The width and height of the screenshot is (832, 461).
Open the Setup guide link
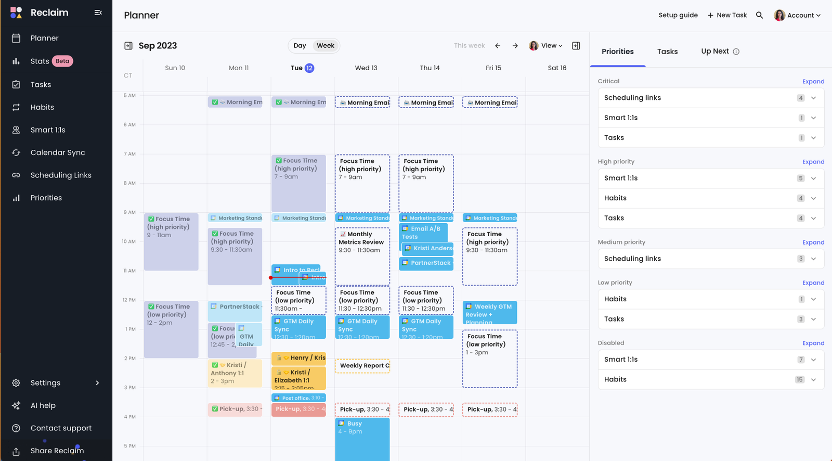[678, 15]
